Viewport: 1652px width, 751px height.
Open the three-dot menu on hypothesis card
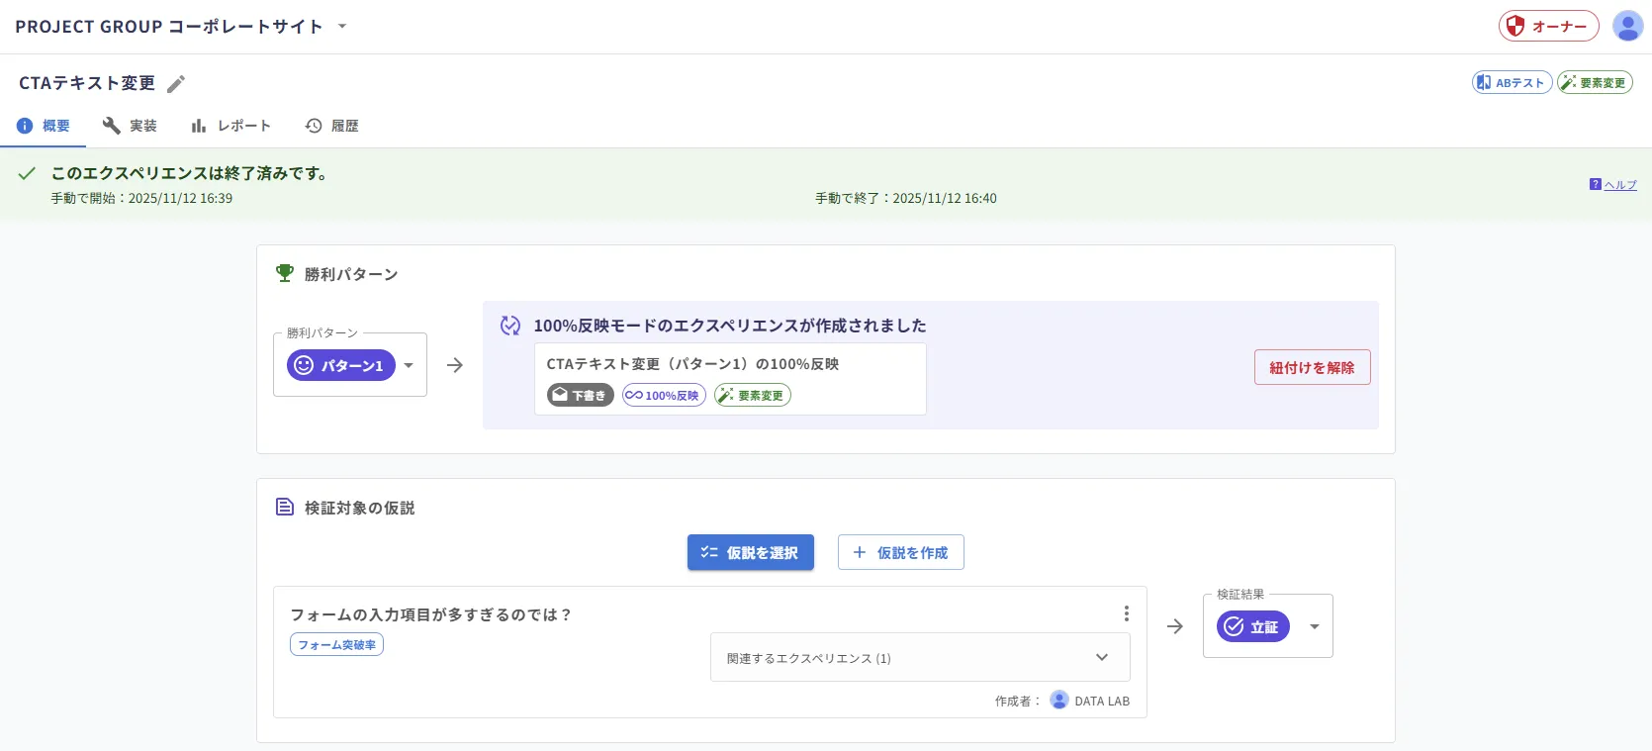(x=1126, y=613)
